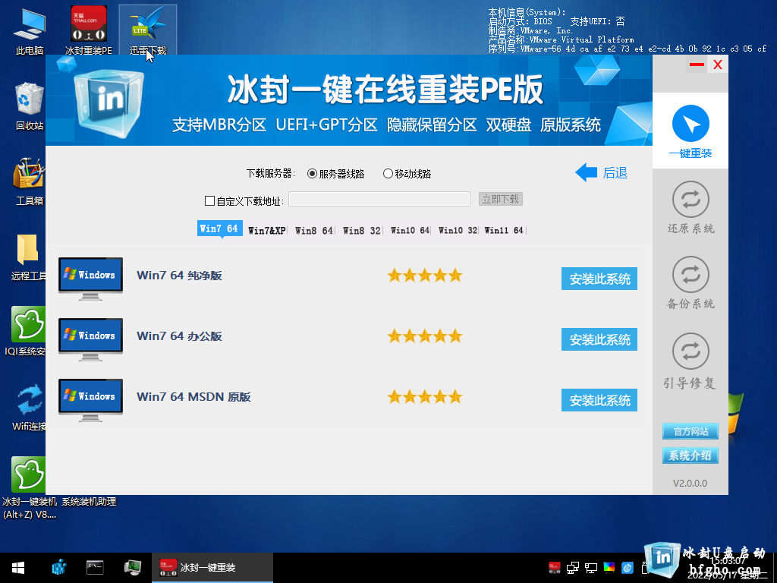This screenshot has width=777, height=583.
Task: Open the Windows Start menu
Action: 18,568
